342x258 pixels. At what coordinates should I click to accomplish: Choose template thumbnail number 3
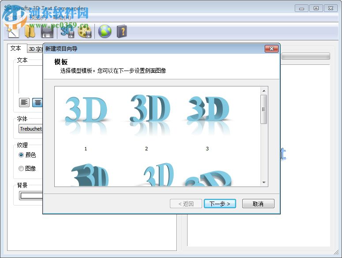[x=207, y=122]
